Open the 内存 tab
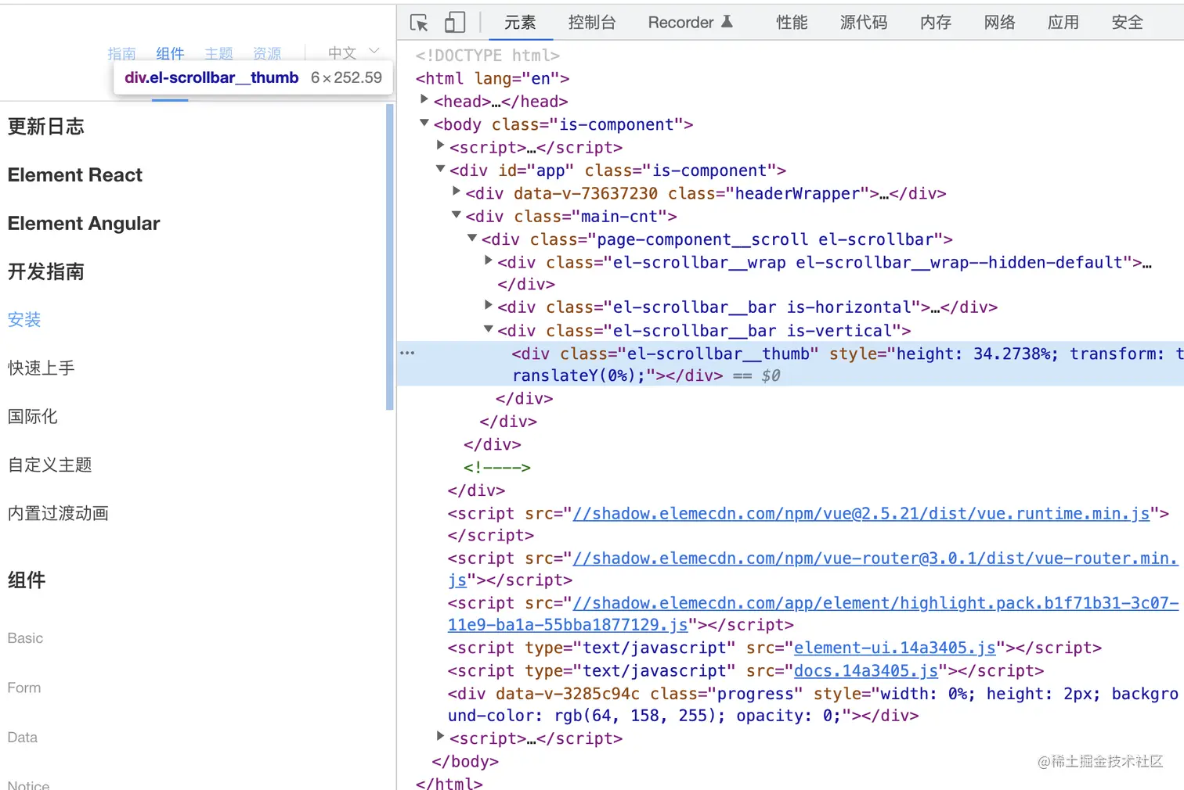The image size is (1184, 790). (x=936, y=23)
